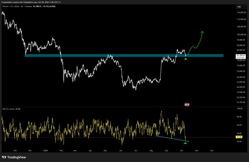249x162 pixels.
Task: Click the 70,000.00 price axis label
Action: click(x=241, y=71)
